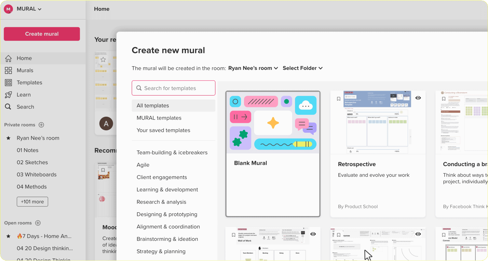Bookmark the Conducting a Brainstorm template
The width and height of the screenshot is (488, 261).
point(444,99)
